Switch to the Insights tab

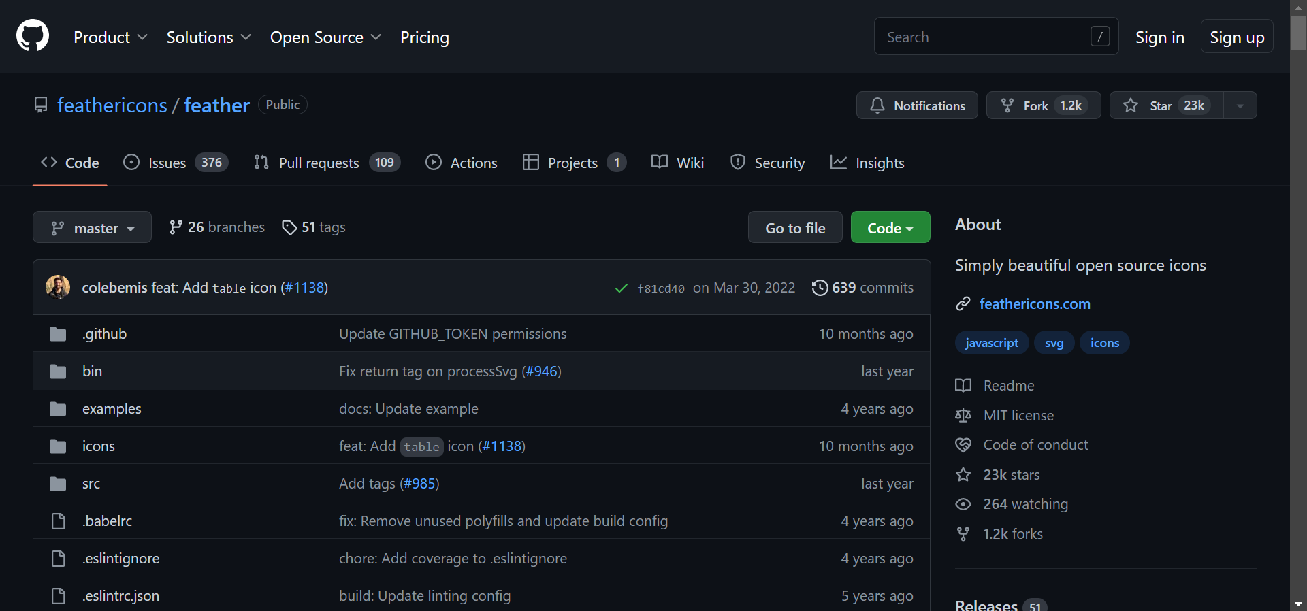pyautogui.click(x=867, y=163)
